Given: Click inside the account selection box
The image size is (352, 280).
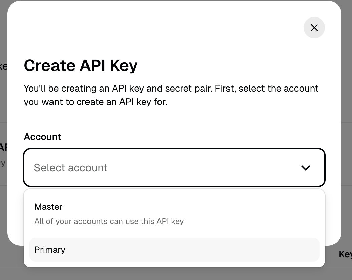Looking at the screenshot, I should coord(174,168).
